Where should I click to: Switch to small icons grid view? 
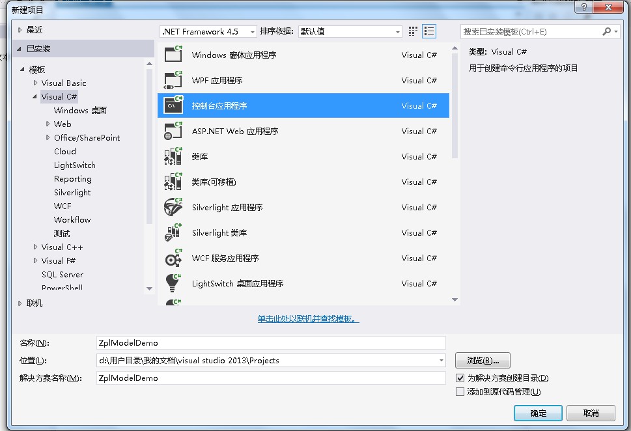[413, 31]
